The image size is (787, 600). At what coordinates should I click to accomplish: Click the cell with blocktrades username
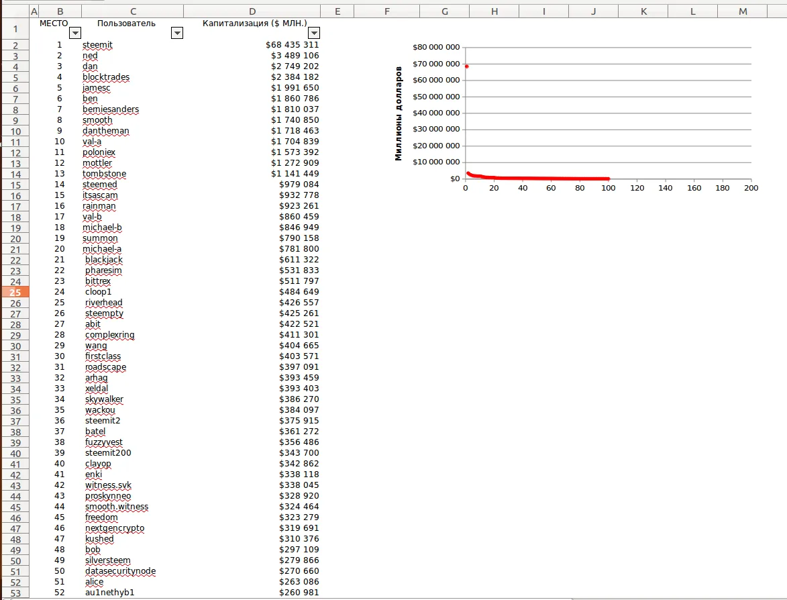[106, 77]
